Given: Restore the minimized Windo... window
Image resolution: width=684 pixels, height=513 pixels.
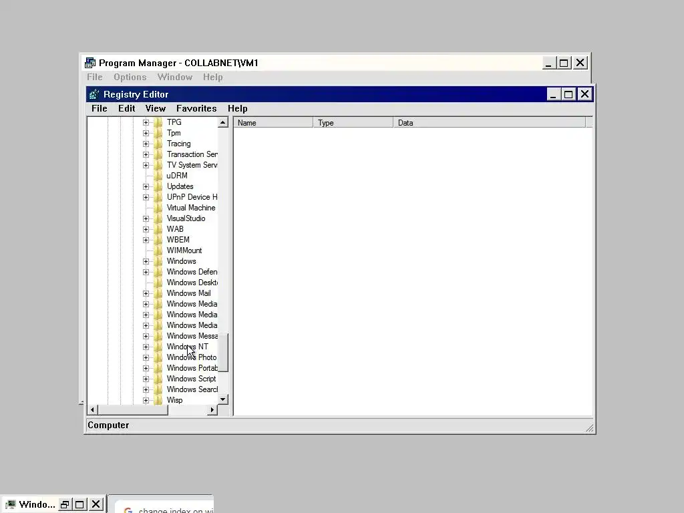Looking at the screenshot, I should pos(65,505).
